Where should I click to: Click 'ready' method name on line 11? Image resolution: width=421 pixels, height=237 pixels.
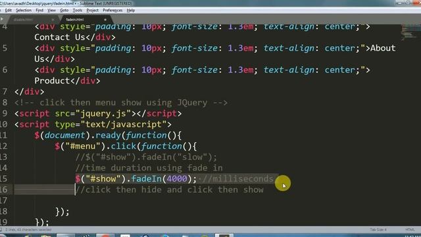pos(108,135)
